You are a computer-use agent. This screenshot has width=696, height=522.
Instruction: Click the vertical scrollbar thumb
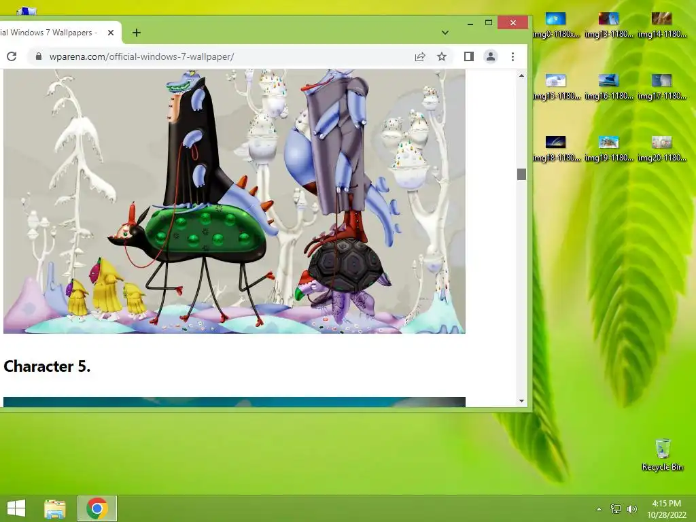click(521, 175)
